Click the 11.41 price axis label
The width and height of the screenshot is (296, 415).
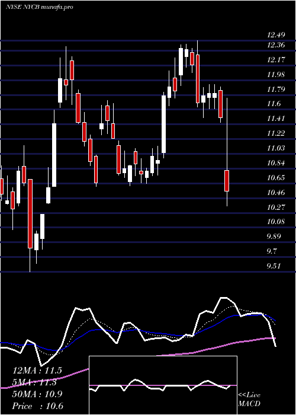click(x=276, y=119)
